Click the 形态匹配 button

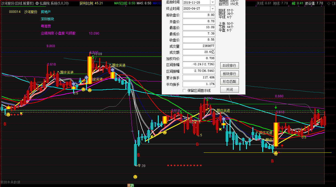230,81
